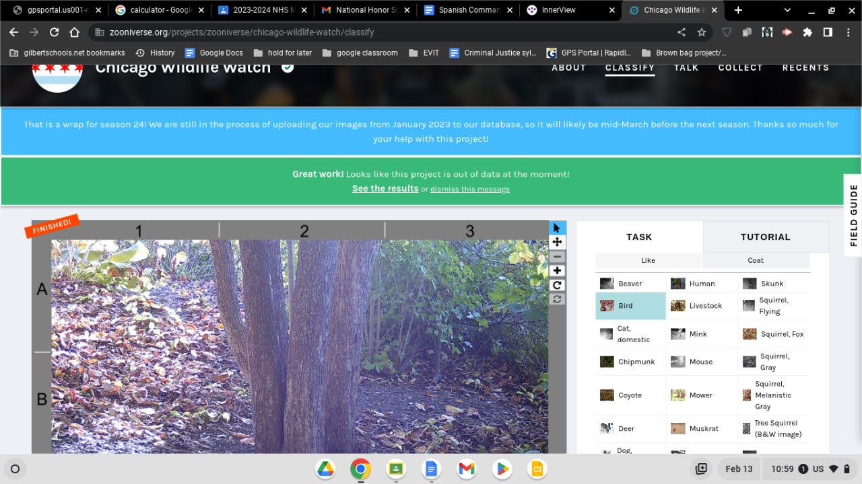
Task: Open the Google Docs bookmark
Action: coord(213,52)
